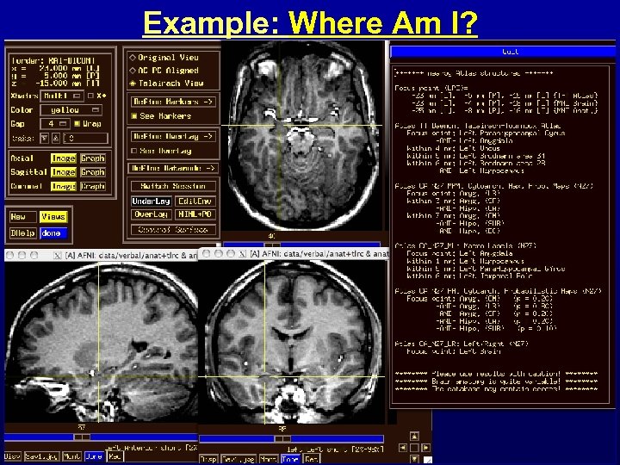
Task: Click the sagittal brain image
Action: click(x=102, y=343)
